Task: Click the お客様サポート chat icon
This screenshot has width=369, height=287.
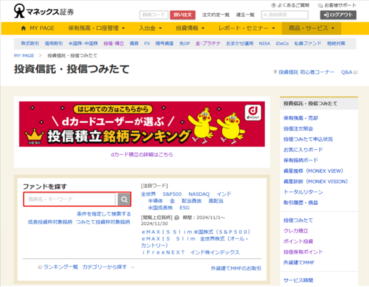Action: pyautogui.click(x=320, y=5)
